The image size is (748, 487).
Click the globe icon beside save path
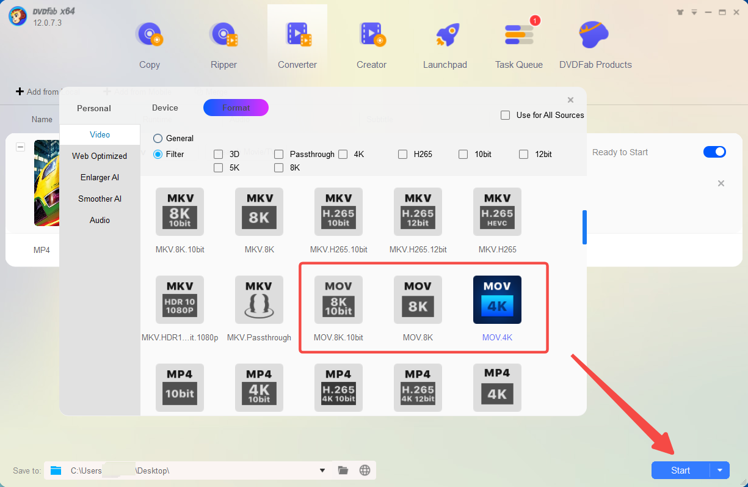tap(365, 470)
